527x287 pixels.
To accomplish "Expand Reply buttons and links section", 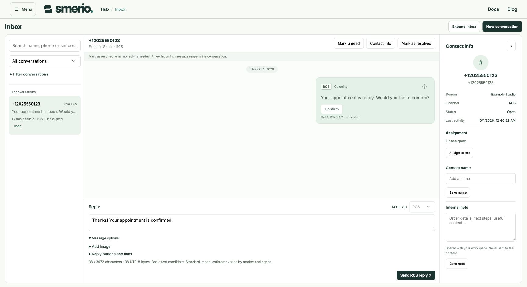I will 110,254.
